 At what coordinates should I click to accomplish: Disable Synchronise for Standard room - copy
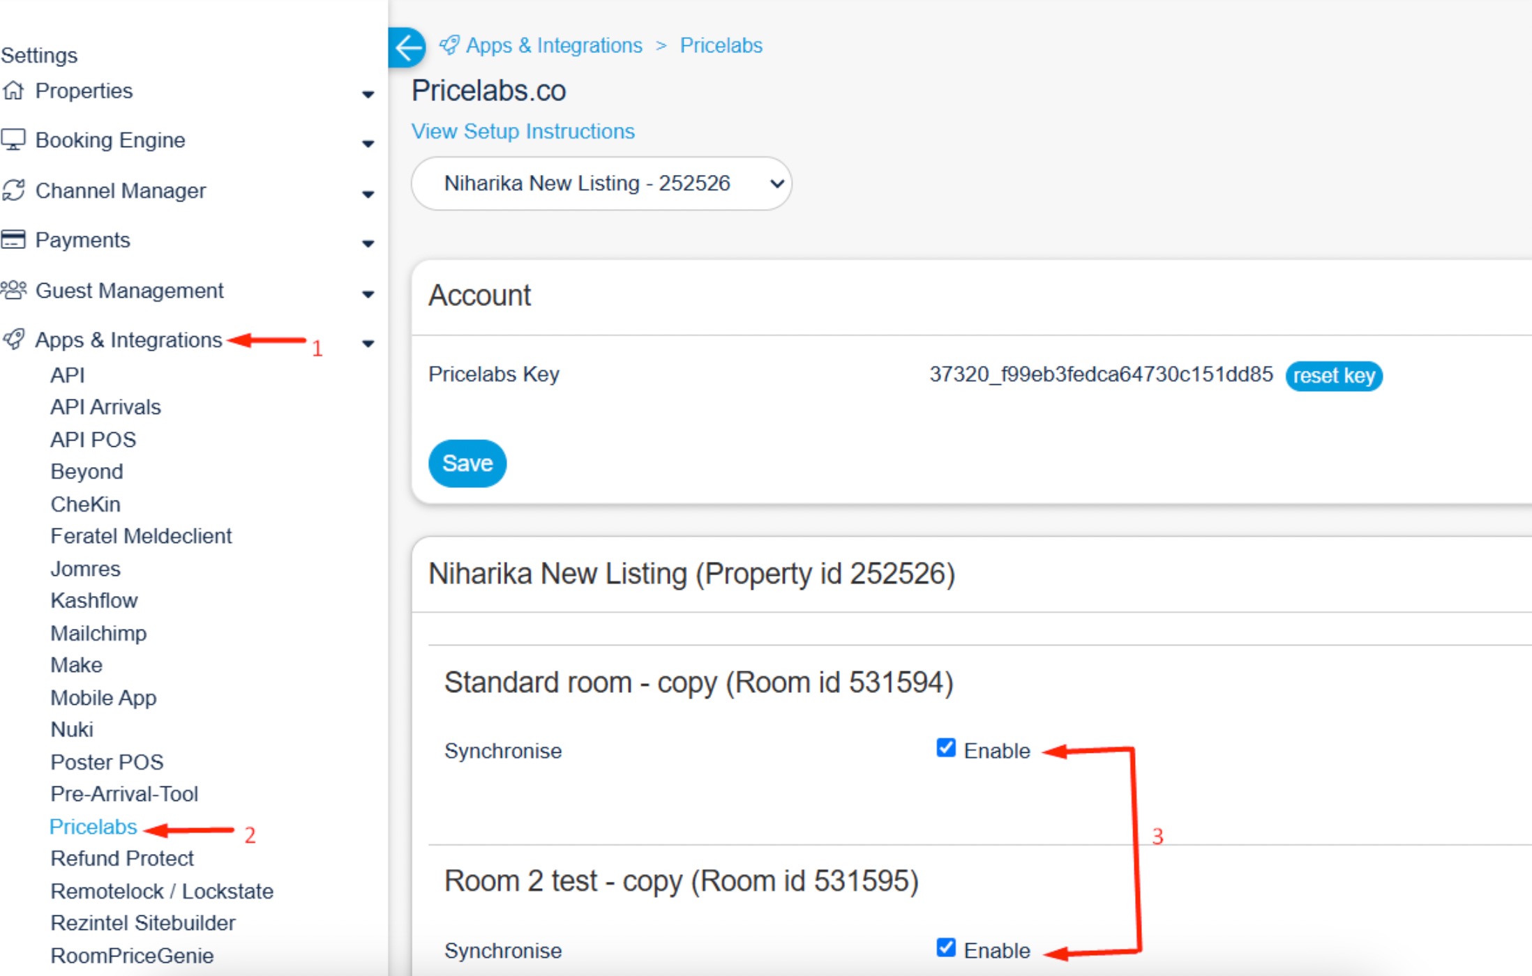tap(946, 748)
